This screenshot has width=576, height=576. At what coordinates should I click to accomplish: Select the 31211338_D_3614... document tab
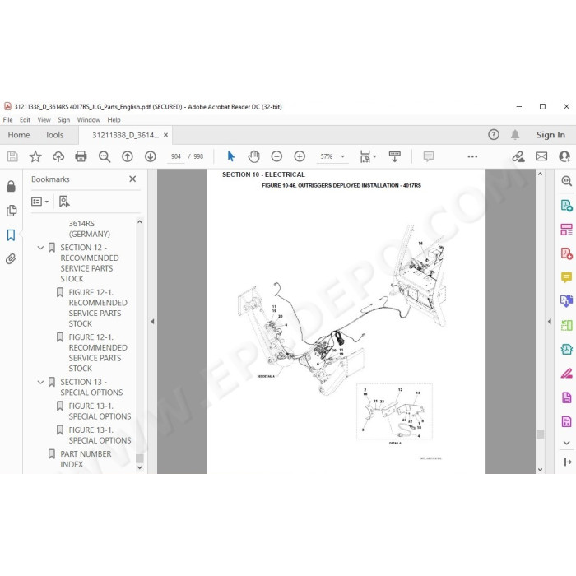coord(125,135)
